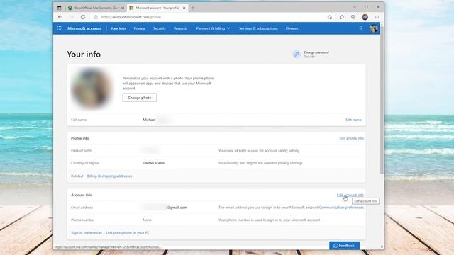Screen dimensions: 454x255
Task: Click the Phone number None value
Action: point(147,220)
